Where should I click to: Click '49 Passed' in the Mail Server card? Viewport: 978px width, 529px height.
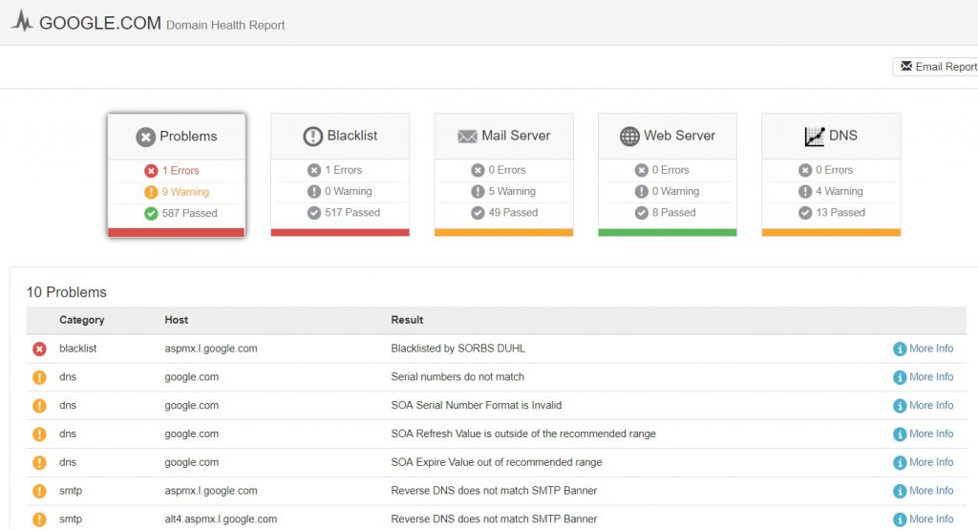(x=513, y=212)
